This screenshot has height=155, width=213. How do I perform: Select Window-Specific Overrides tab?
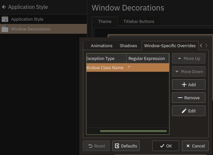coord(170,46)
